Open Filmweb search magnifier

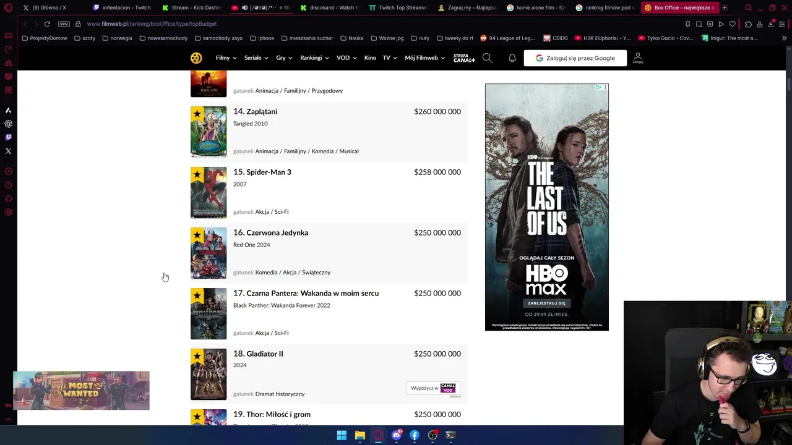488,58
